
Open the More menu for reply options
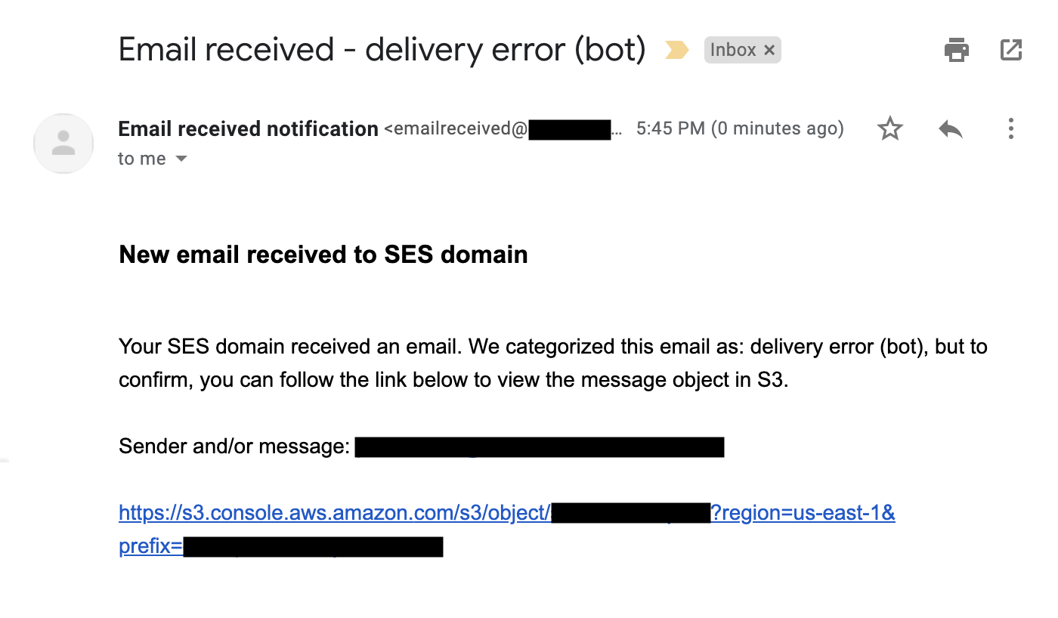[x=1011, y=128]
